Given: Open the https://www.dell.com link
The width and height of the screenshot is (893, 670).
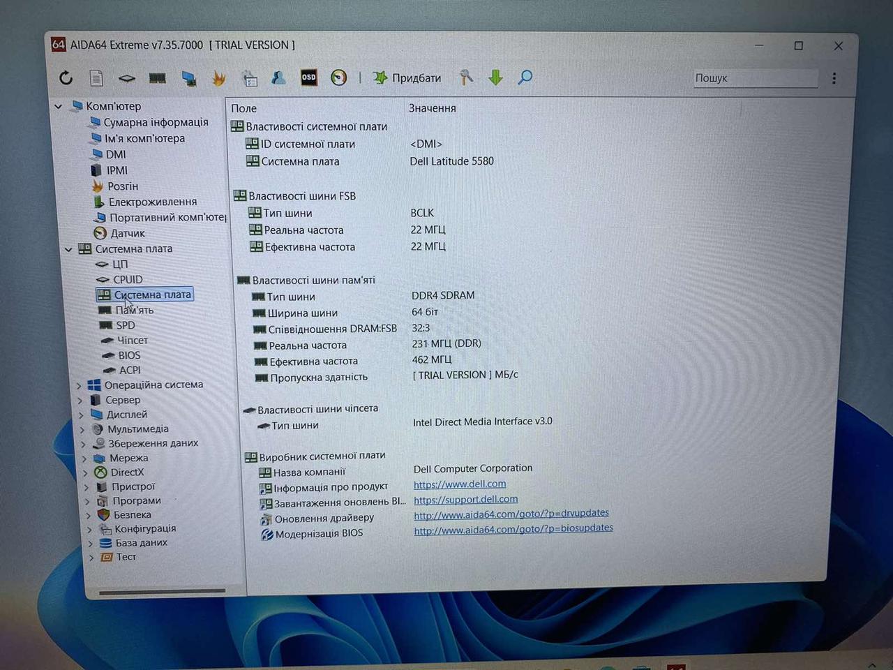Looking at the screenshot, I should point(460,484).
